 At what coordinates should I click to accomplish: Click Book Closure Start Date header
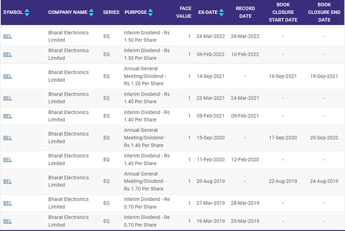283,12
